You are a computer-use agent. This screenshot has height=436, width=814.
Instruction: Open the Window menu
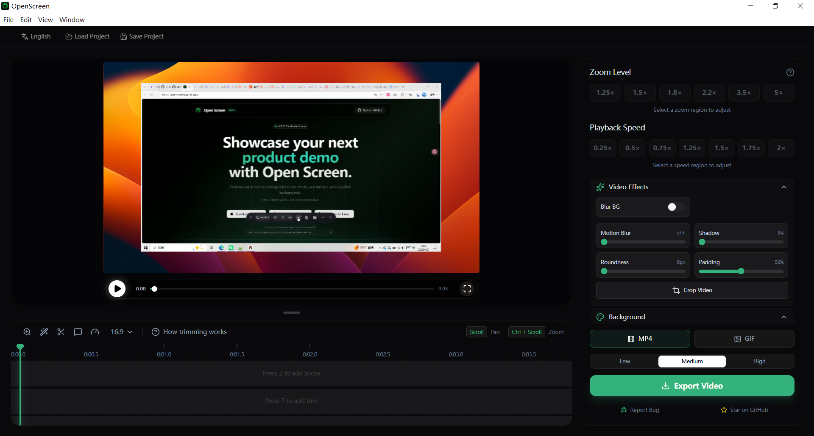(72, 19)
